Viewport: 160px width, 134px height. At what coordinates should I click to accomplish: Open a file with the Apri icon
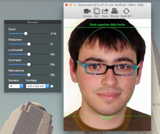pos(97,11)
